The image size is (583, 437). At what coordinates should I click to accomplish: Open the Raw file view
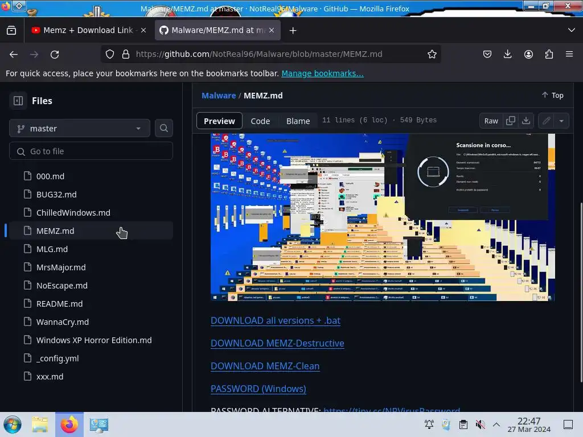(x=491, y=121)
